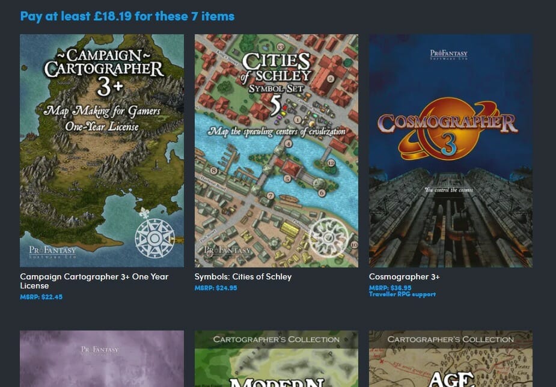Click the compass rose emblem on Campaign Cartographer cover

(x=154, y=238)
